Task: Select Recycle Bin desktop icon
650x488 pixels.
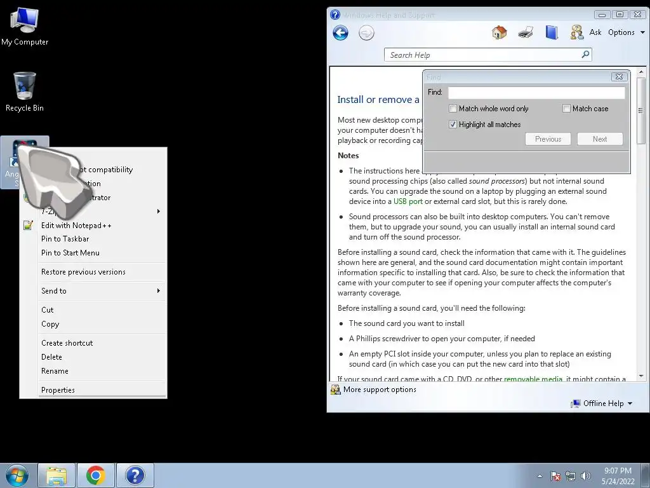Action: coord(25,92)
